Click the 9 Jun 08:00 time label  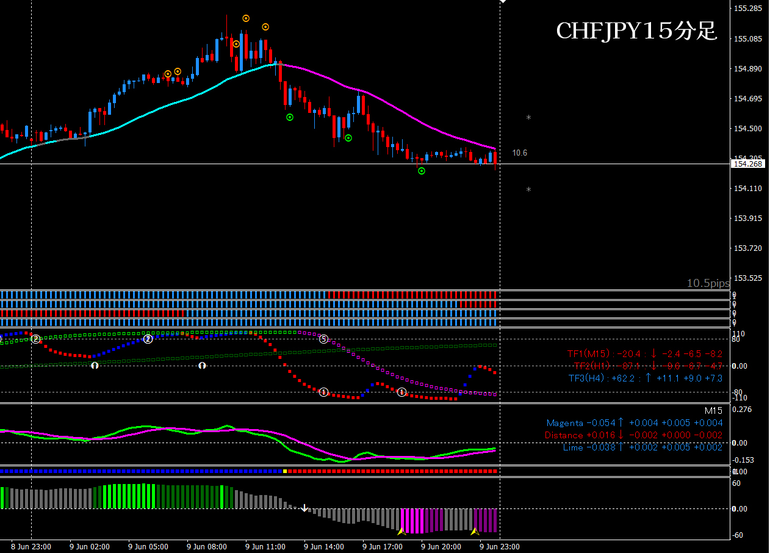207,546
